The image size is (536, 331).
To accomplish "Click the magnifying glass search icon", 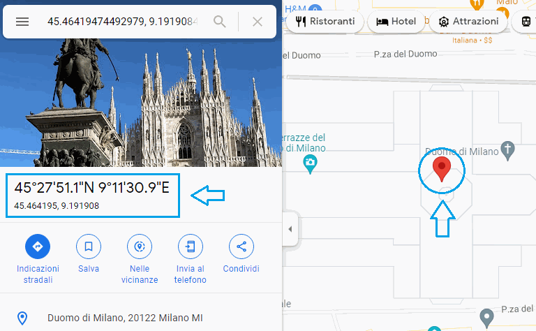I will click(x=219, y=22).
